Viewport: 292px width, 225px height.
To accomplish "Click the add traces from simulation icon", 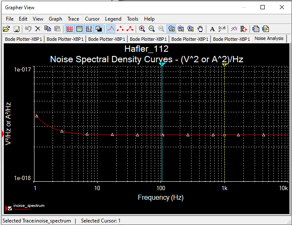I will [x=244, y=29].
